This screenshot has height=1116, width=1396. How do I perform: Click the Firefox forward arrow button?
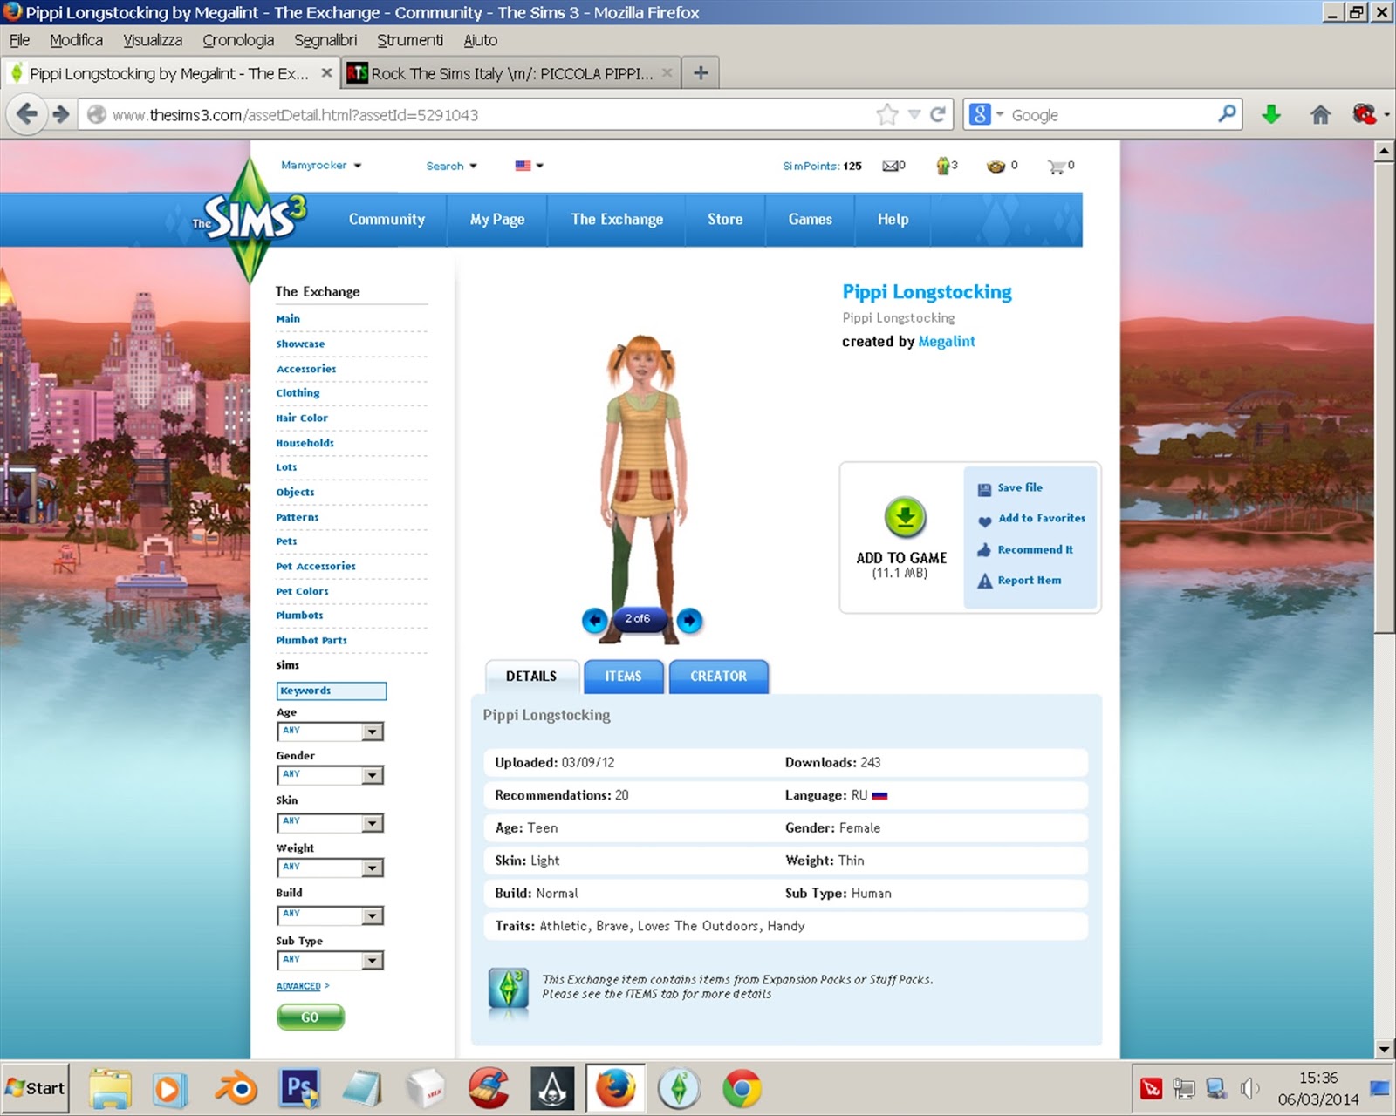pos(60,114)
